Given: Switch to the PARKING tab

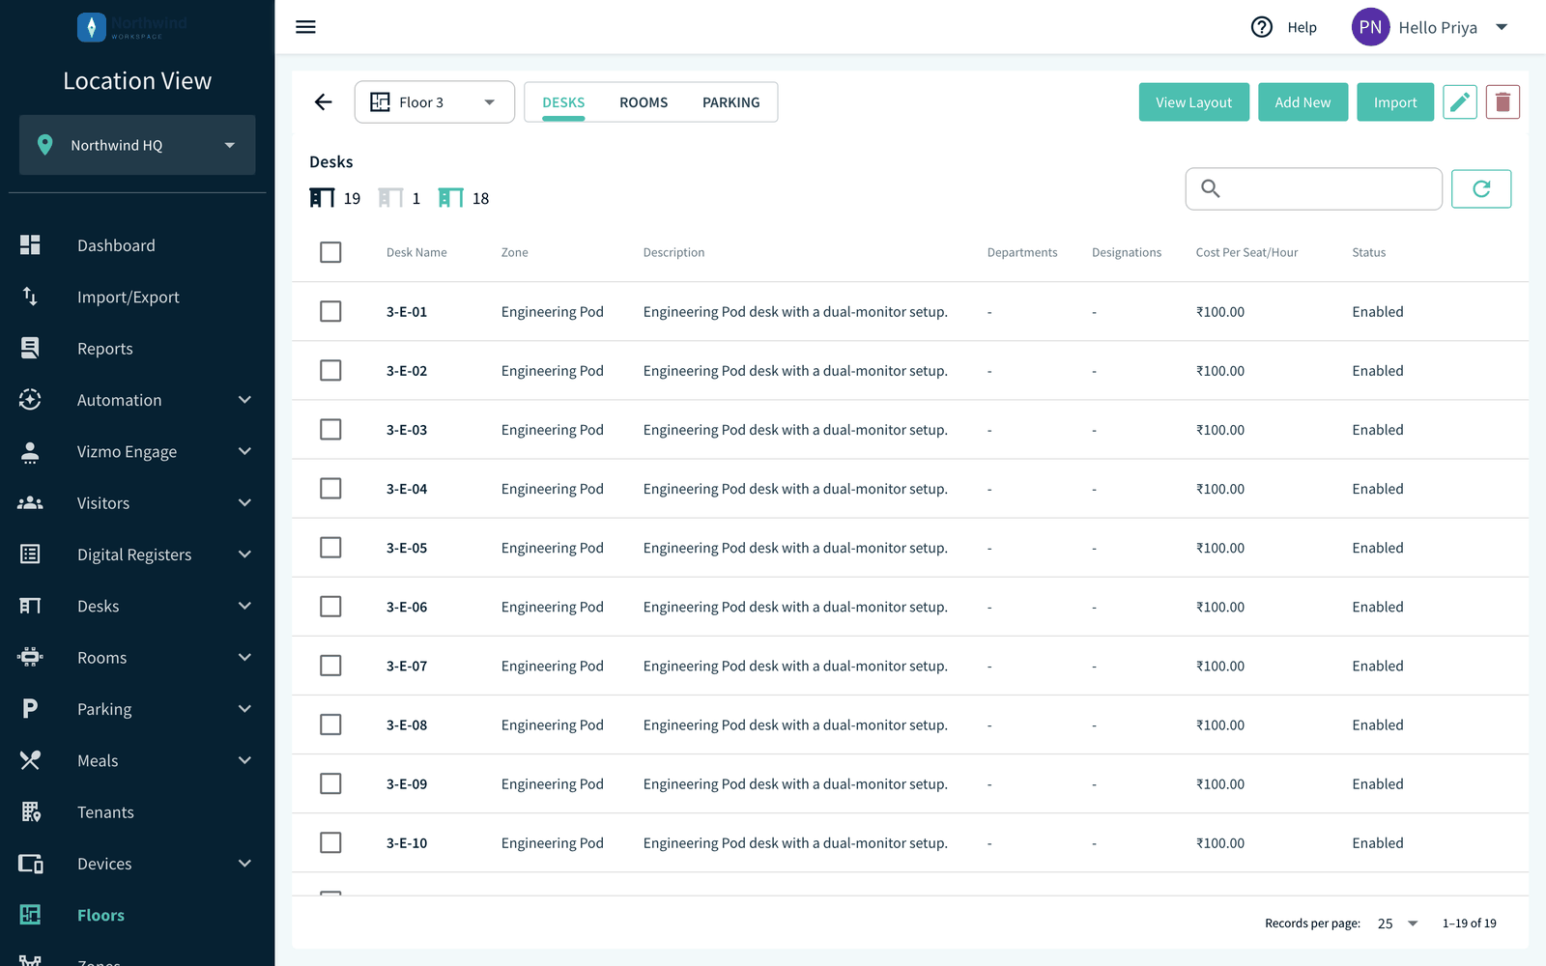Looking at the screenshot, I should click(x=730, y=102).
